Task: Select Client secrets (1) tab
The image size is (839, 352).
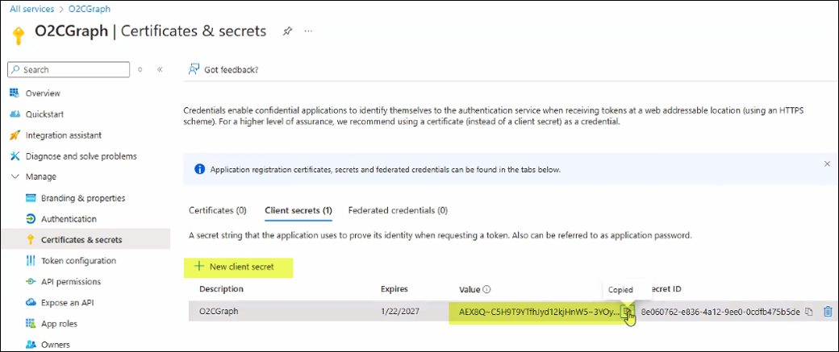Action: 298,210
